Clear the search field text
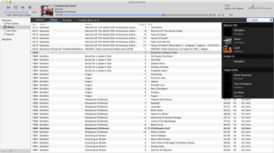Viewport: 274px width, 153px height. [x=271, y=20]
